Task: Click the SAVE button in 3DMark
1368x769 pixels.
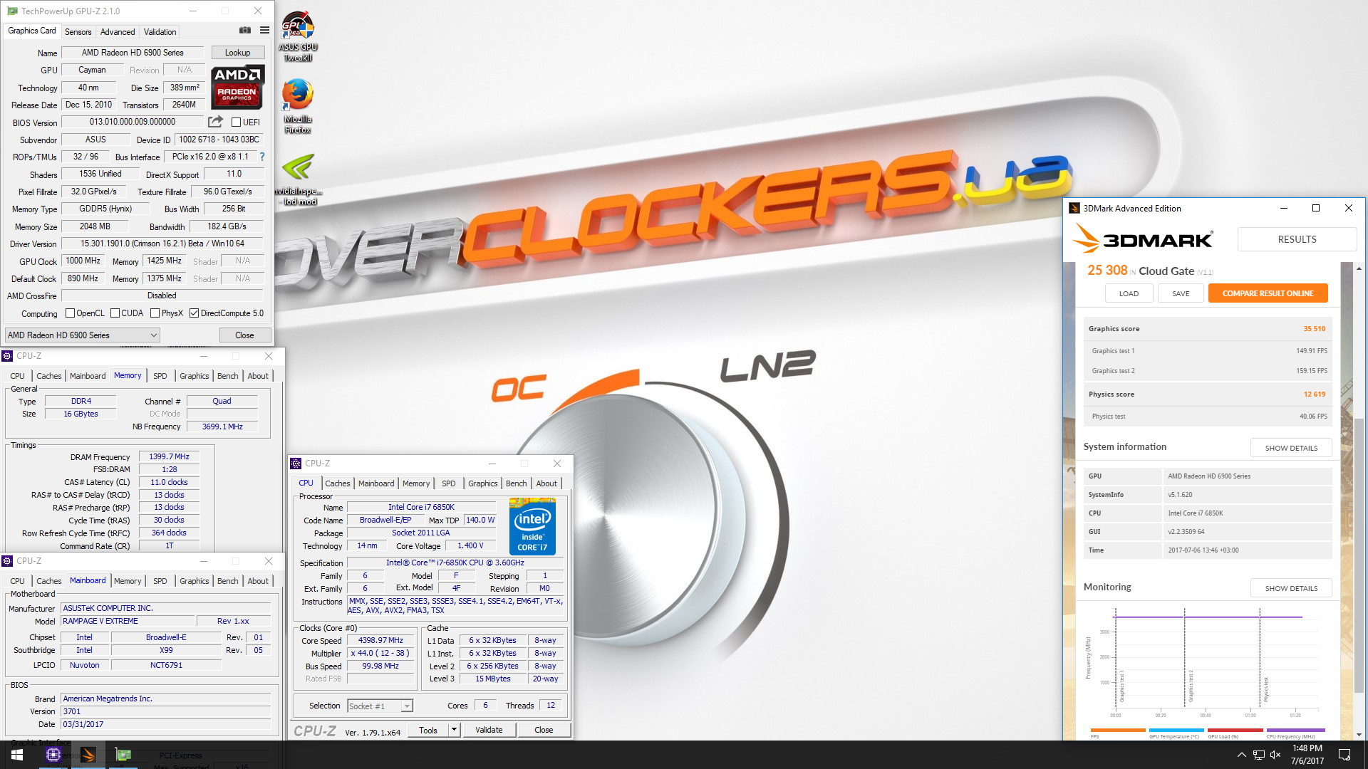Action: pyautogui.click(x=1181, y=293)
